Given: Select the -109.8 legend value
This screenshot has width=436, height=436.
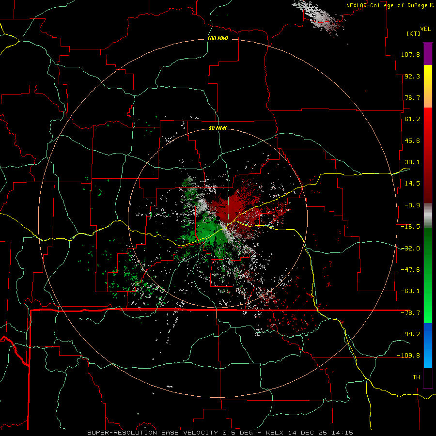Looking at the screenshot, I should [408, 356].
